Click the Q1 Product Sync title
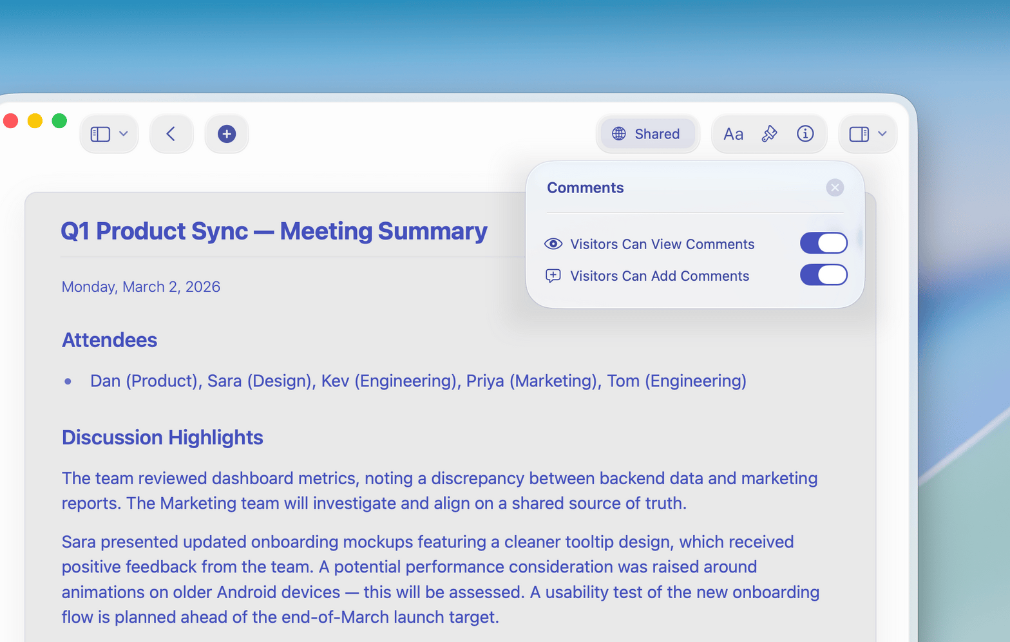The height and width of the screenshot is (642, 1010). point(274,231)
